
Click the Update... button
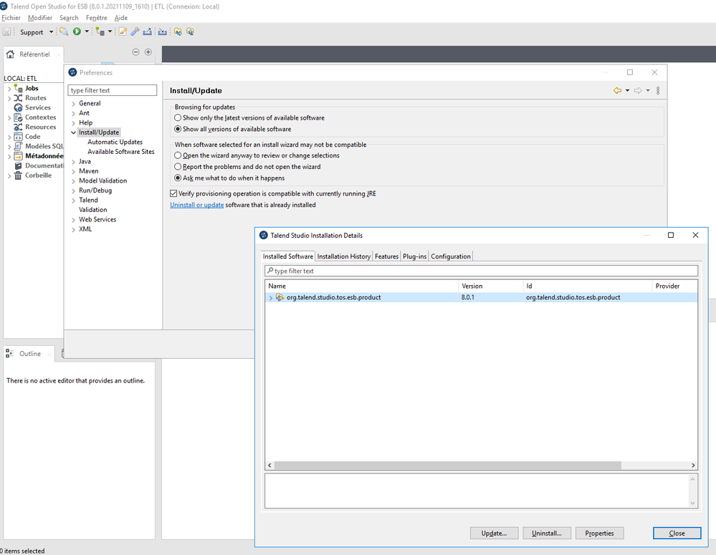click(494, 533)
